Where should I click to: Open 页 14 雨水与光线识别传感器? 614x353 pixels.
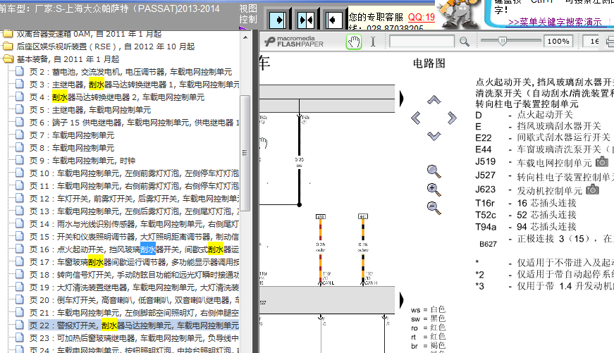134,224
